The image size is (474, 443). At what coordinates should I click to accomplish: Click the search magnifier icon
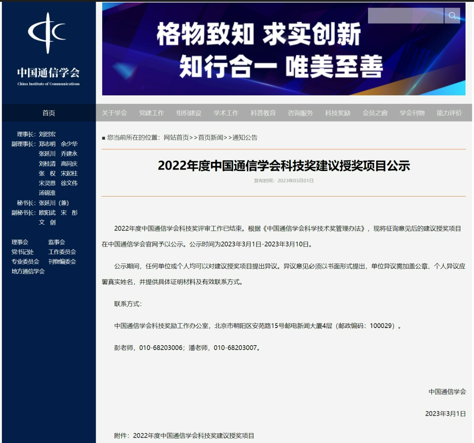coord(452,16)
